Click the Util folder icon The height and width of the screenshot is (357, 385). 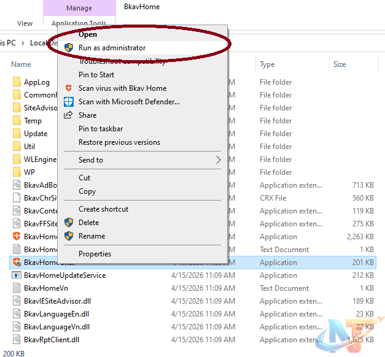pyautogui.click(x=17, y=146)
